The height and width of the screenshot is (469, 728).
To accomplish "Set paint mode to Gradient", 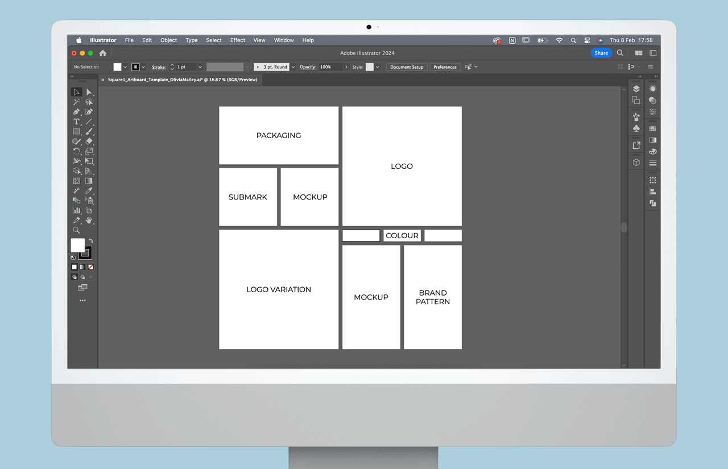I will (82, 267).
